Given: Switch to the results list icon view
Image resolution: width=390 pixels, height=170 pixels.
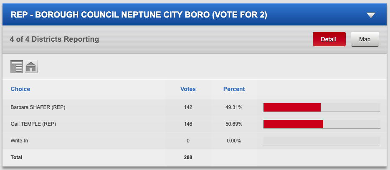Looking at the screenshot, I should (17, 67).
